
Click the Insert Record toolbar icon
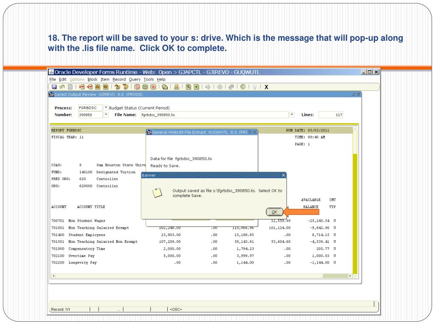coord(81,87)
